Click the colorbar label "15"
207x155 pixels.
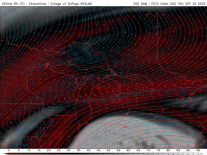(x=39, y=150)
